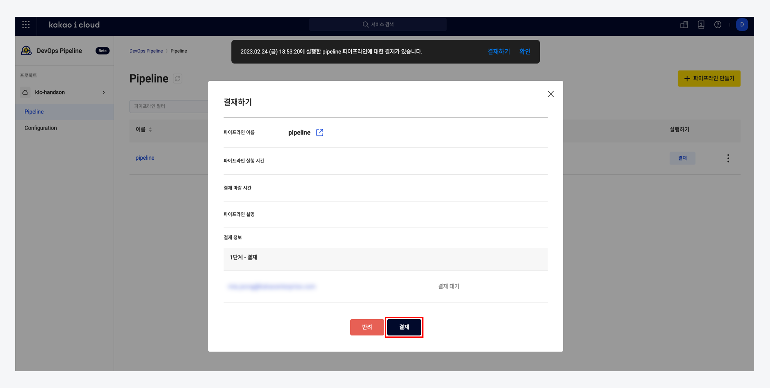Open the Configuration sidebar menu
The image size is (770, 388).
(64, 128)
